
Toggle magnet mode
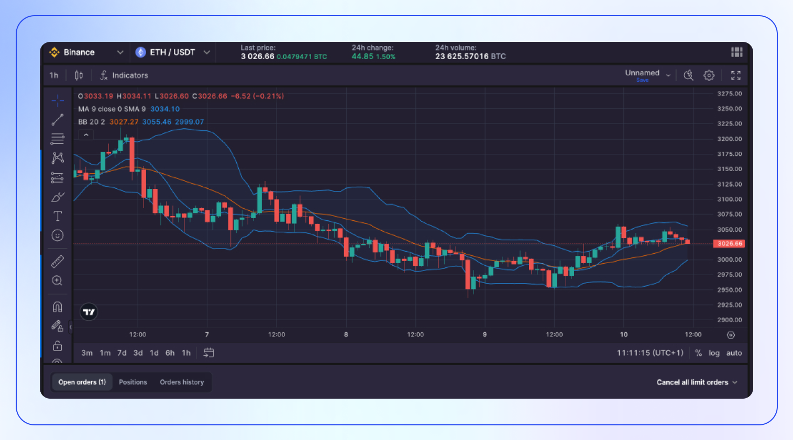(x=58, y=307)
